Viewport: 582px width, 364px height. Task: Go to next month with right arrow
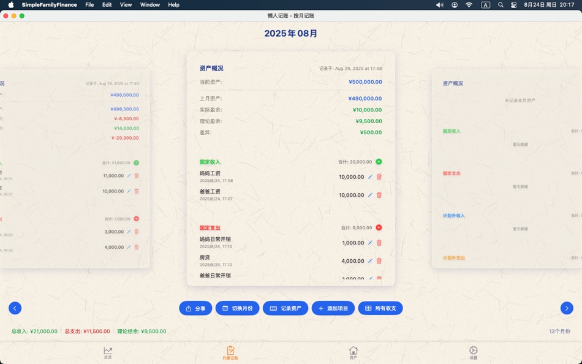click(x=567, y=308)
